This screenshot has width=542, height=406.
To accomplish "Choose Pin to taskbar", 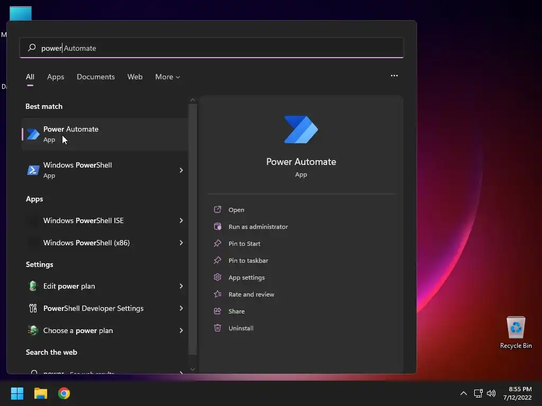I will (x=248, y=260).
